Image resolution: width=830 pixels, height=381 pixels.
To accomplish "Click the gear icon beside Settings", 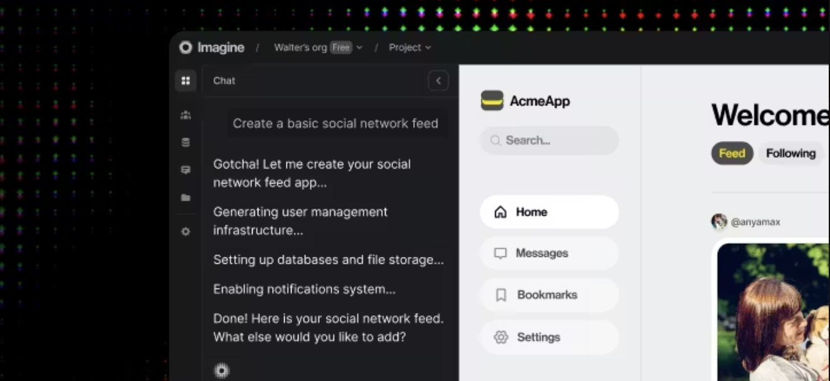I will click(x=501, y=337).
